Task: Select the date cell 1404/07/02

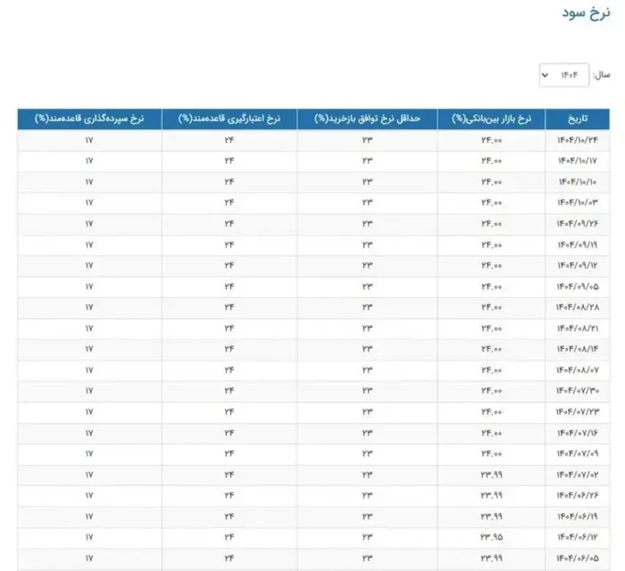Action: (x=577, y=475)
